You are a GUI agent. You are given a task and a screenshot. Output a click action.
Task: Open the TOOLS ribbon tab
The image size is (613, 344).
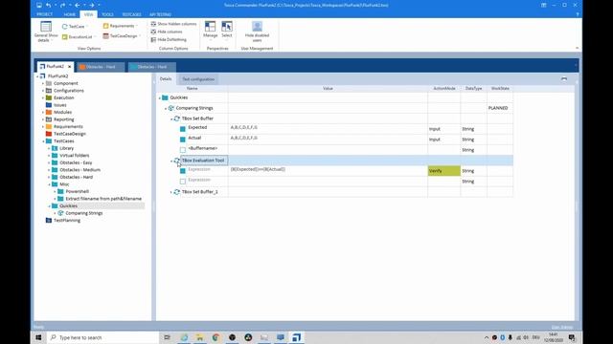[107, 14]
